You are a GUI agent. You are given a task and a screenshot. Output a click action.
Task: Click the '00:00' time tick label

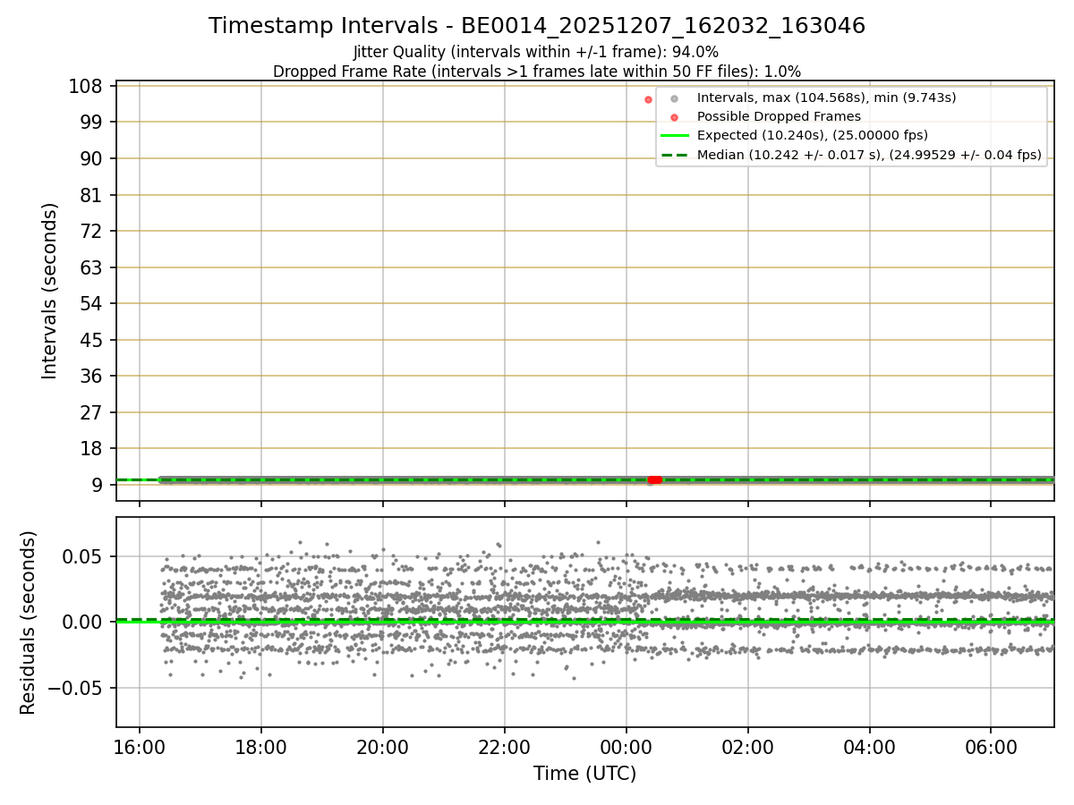pos(626,747)
